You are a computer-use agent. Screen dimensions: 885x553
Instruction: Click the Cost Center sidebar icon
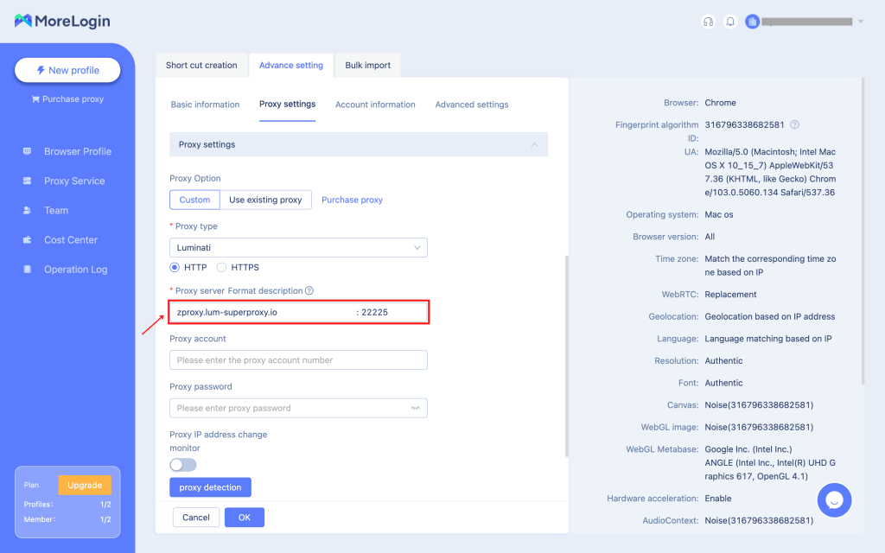(27, 240)
